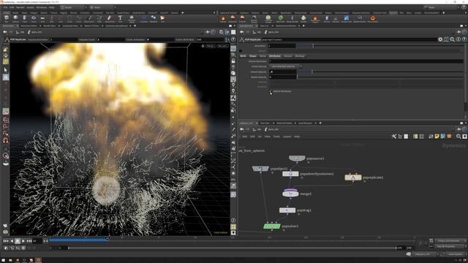Viewport: 468px width, 263px height.
Task: Open network editor Add menu
Action: click(244, 137)
